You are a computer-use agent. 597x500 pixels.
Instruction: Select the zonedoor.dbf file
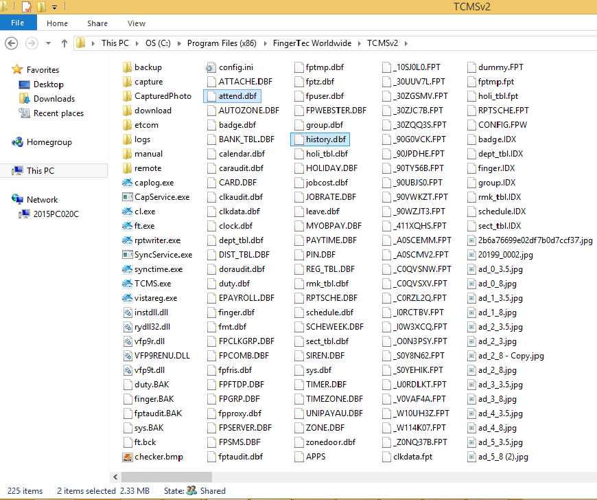click(x=325, y=442)
